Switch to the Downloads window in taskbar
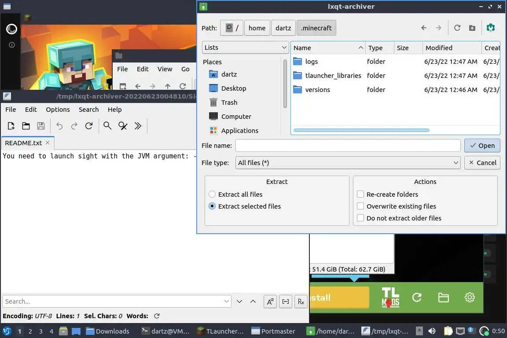The width and height of the screenshot is (507, 338). pyautogui.click(x=108, y=331)
